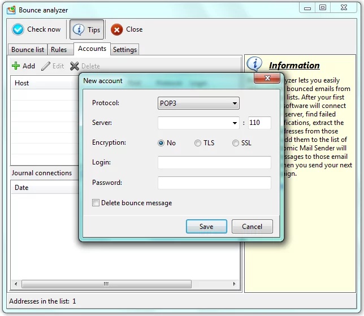
Task: Click the Cancel button
Action: pyautogui.click(x=252, y=227)
